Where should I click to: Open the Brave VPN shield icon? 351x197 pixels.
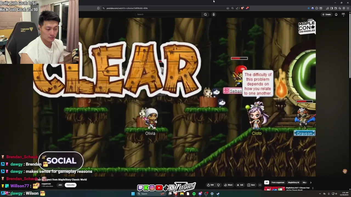tap(344, 8)
